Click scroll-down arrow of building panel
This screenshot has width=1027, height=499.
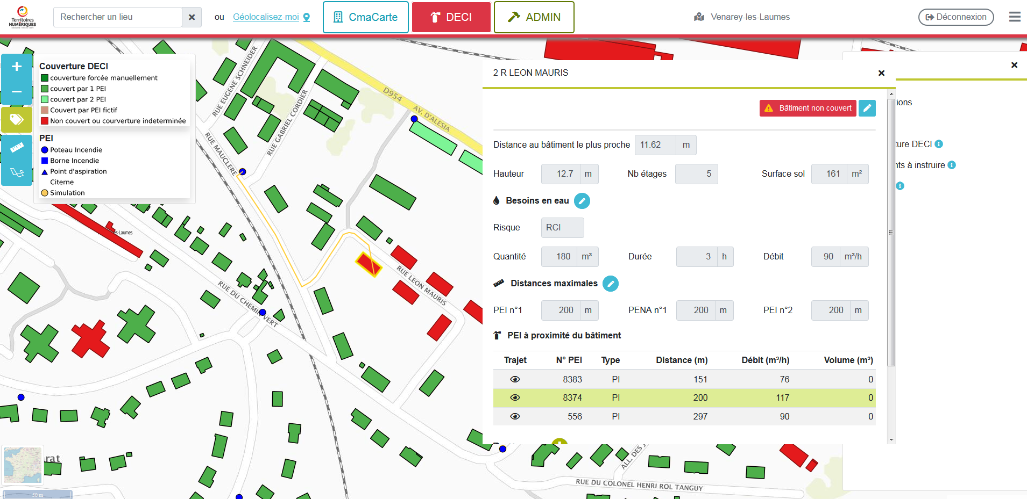891,439
